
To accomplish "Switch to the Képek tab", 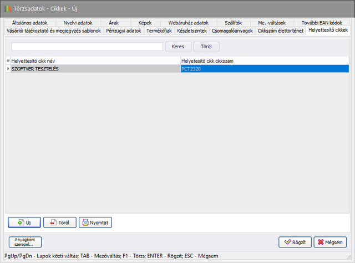I will pyautogui.click(x=145, y=23).
